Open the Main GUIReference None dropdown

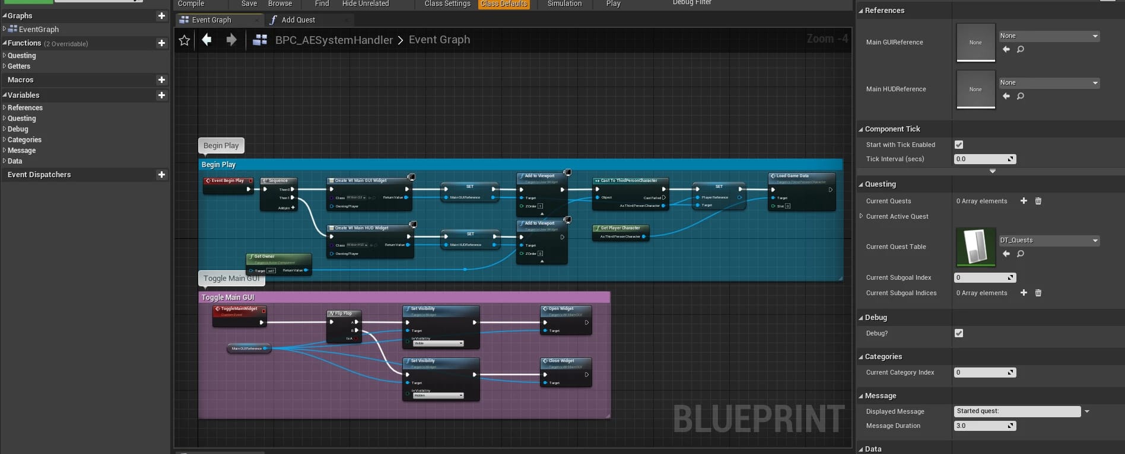pyautogui.click(x=1049, y=36)
